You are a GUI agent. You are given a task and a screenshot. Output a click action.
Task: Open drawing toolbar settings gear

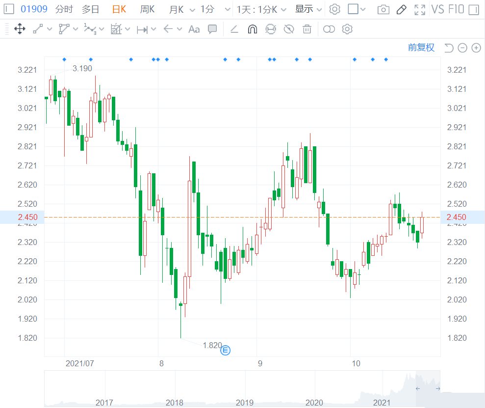(x=347, y=29)
